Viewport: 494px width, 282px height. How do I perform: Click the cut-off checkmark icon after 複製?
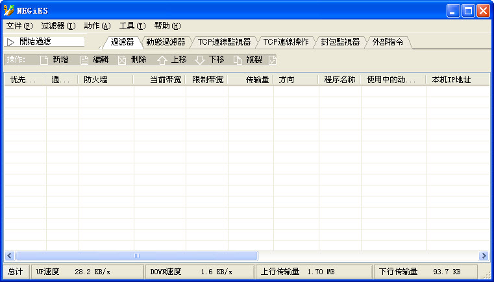click(273, 60)
